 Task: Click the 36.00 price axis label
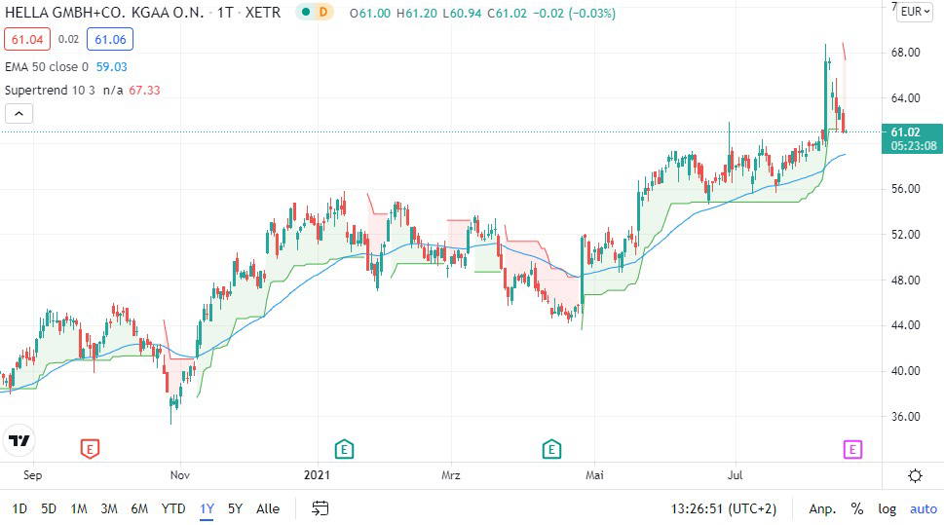click(905, 417)
